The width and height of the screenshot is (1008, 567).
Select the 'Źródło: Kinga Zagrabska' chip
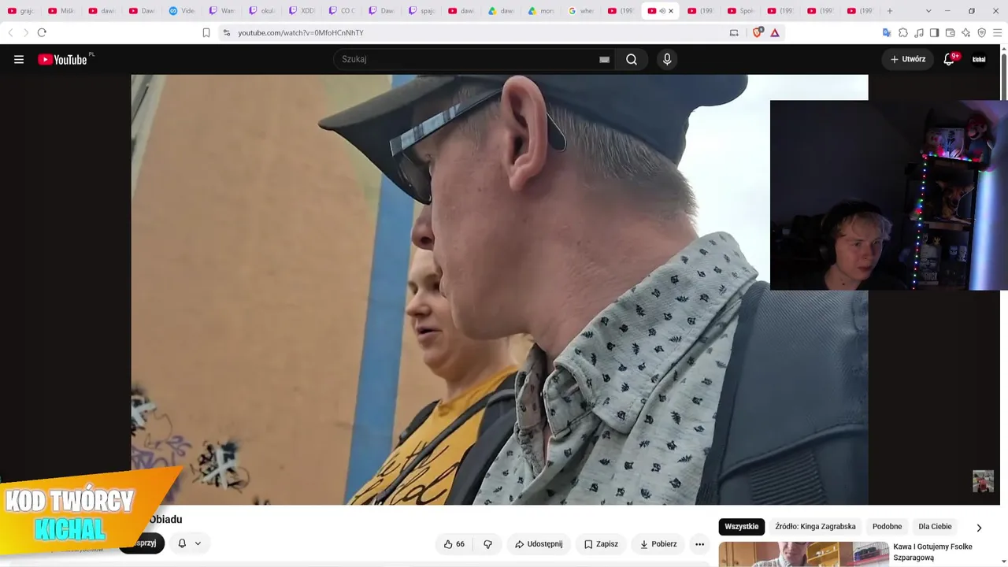coord(815,526)
